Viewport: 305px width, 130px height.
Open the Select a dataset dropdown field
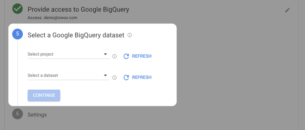click(68, 75)
